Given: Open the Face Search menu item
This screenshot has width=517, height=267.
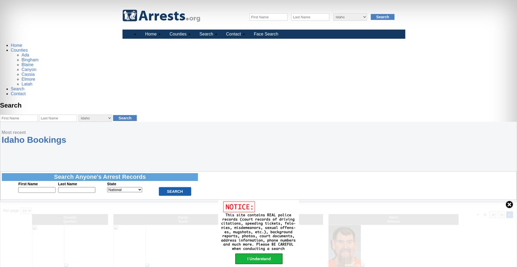Looking at the screenshot, I should click(266, 34).
